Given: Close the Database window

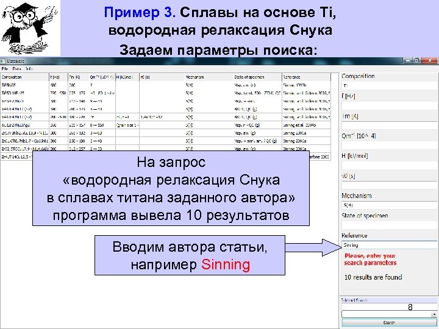Looking at the screenshot, I should [x=429, y=60].
